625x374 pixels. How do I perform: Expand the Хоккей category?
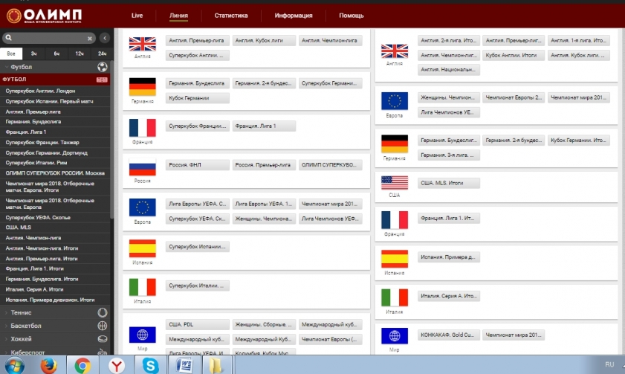click(x=21, y=339)
